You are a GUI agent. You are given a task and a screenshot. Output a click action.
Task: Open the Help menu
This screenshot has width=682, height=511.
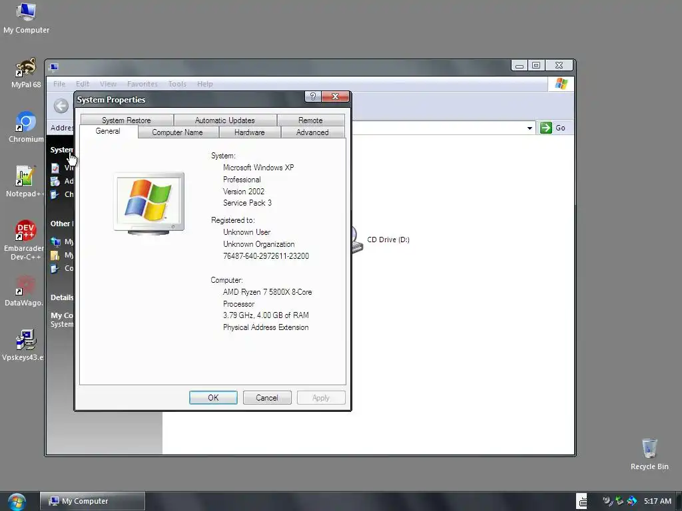[x=205, y=84]
